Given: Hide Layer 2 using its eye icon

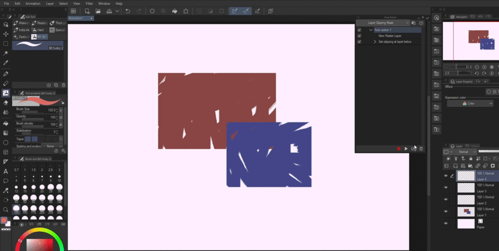Looking at the screenshot, I should pyautogui.click(x=446, y=200).
